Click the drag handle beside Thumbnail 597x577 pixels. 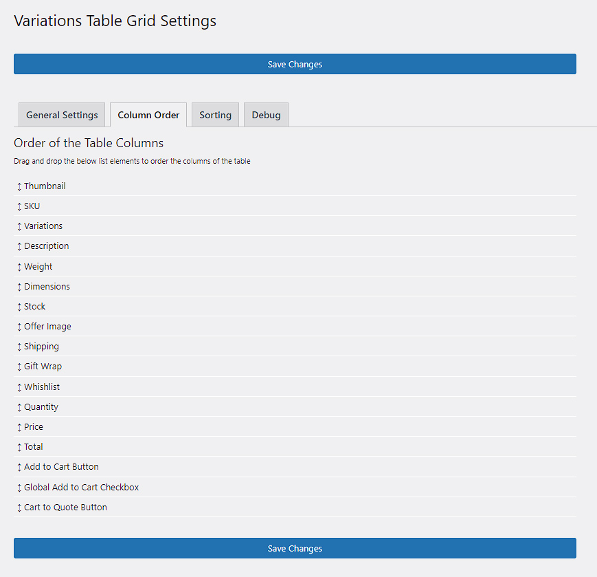pyautogui.click(x=19, y=186)
